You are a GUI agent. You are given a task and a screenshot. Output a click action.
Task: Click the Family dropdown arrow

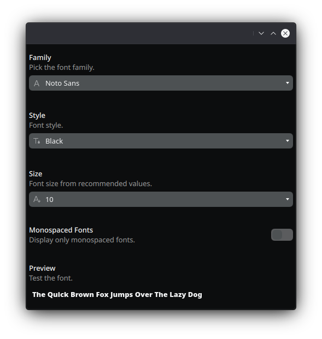[x=288, y=83]
